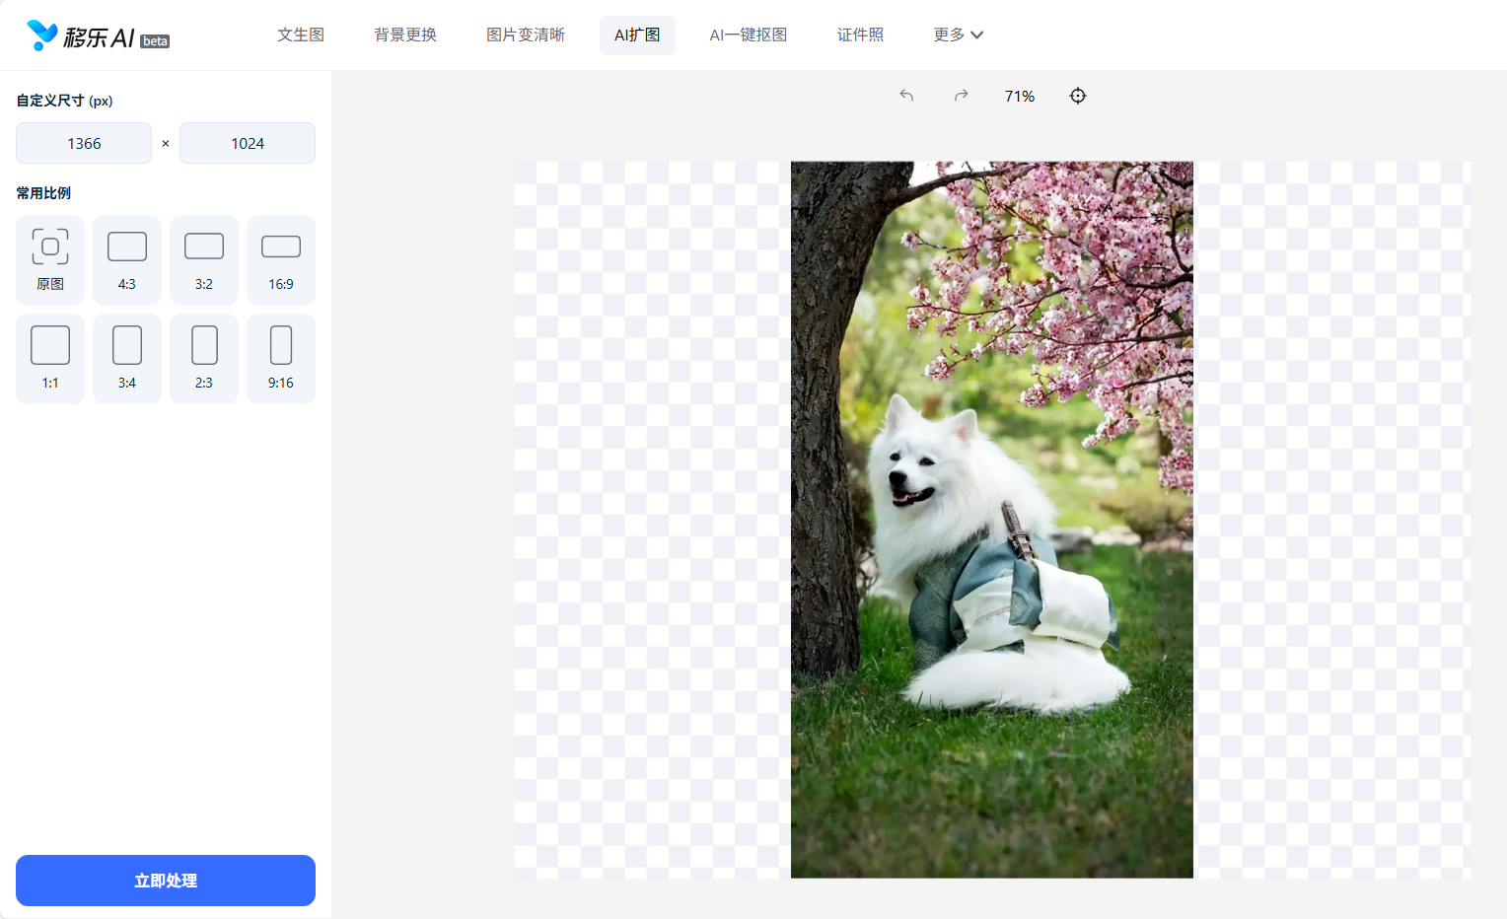Image resolution: width=1507 pixels, height=919 pixels.
Task: Choose the 4:3 aspect ratio preset
Action: coord(127,259)
